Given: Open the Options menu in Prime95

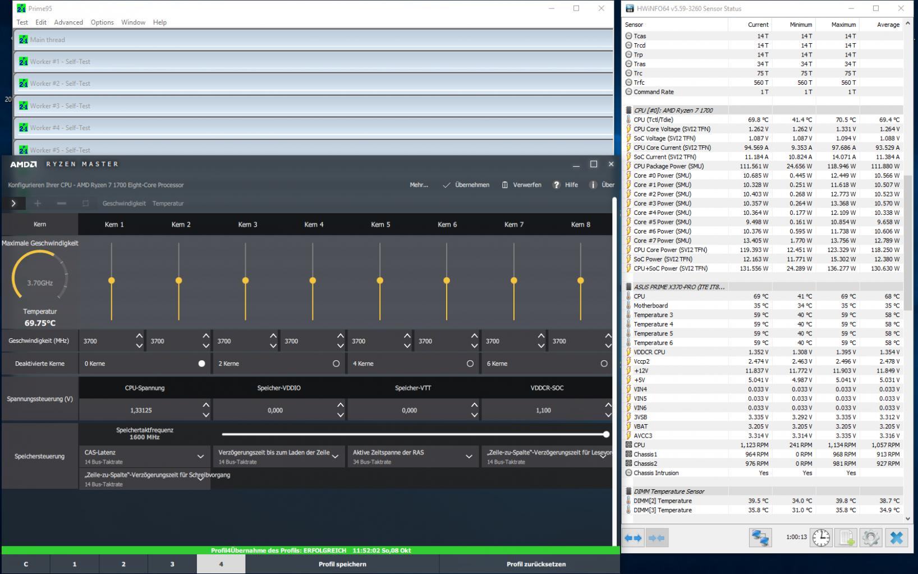Looking at the screenshot, I should [102, 22].
